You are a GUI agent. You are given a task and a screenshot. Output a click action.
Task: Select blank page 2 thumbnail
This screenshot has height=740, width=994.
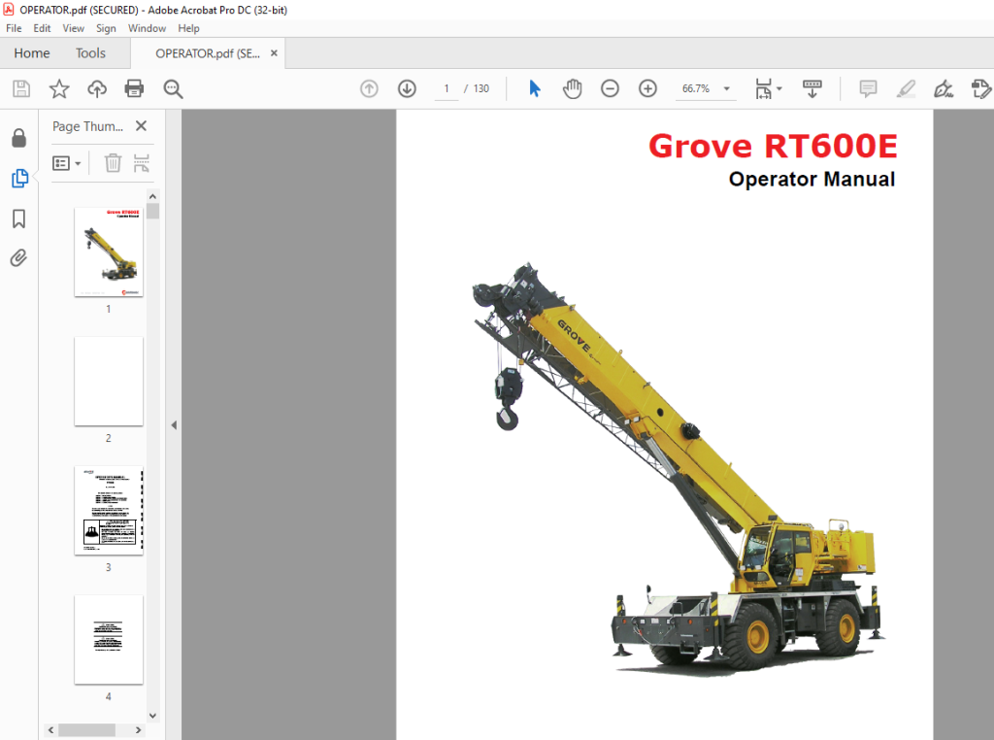point(109,381)
